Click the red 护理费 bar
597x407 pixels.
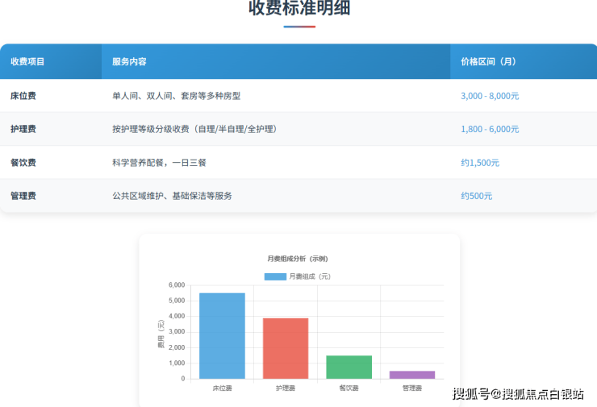click(x=285, y=348)
